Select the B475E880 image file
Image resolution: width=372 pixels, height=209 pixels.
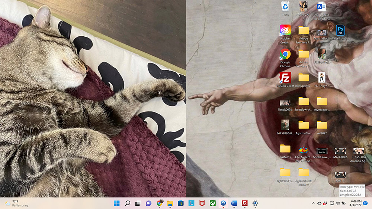tap(285, 125)
